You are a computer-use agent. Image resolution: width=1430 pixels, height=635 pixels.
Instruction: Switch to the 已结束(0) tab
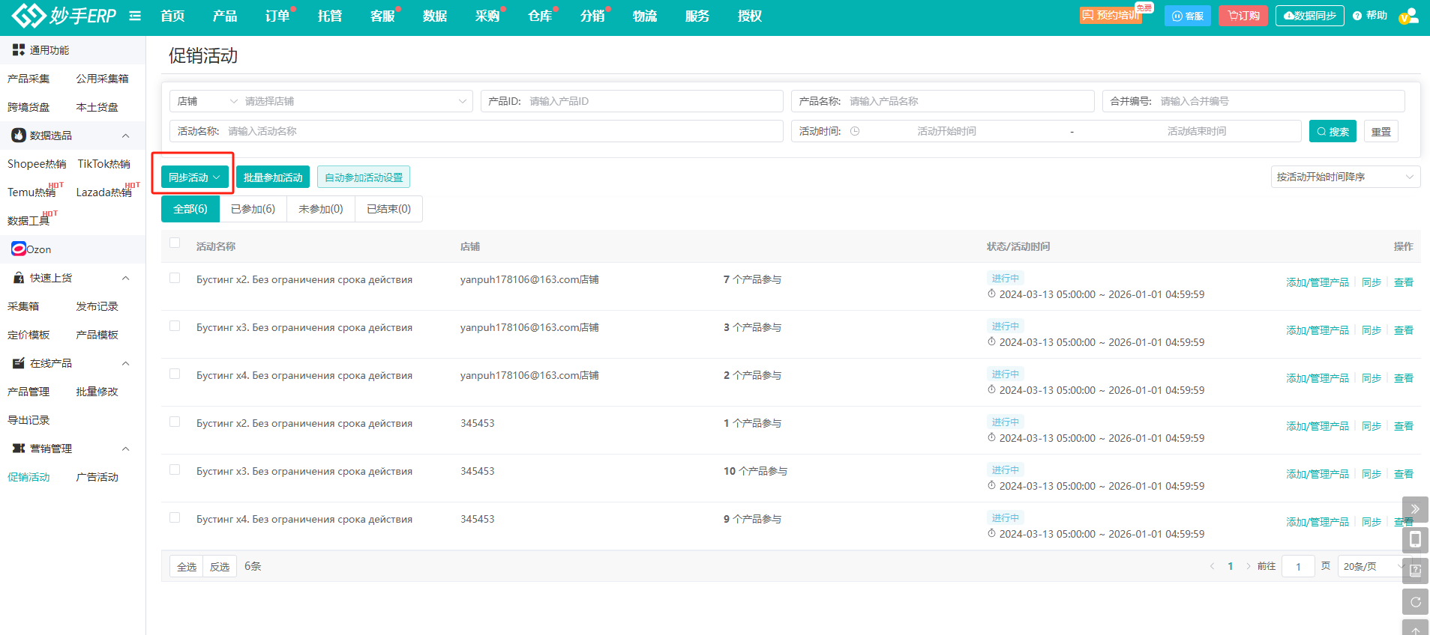(x=388, y=209)
